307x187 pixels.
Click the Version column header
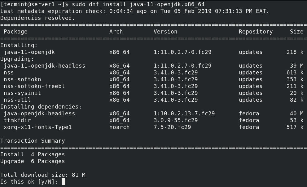point(165,32)
